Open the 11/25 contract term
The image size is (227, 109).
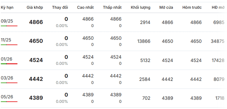click(x=6, y=40)
